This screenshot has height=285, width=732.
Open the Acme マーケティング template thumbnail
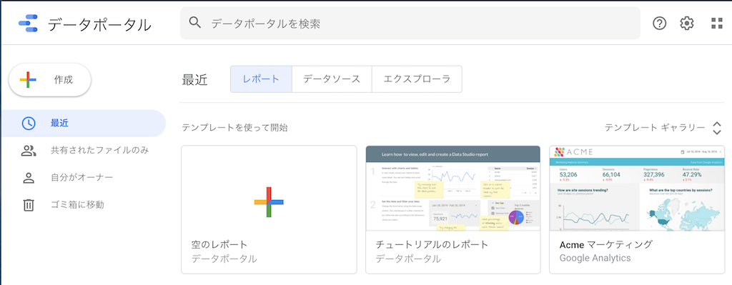click(x=637, y=188)
